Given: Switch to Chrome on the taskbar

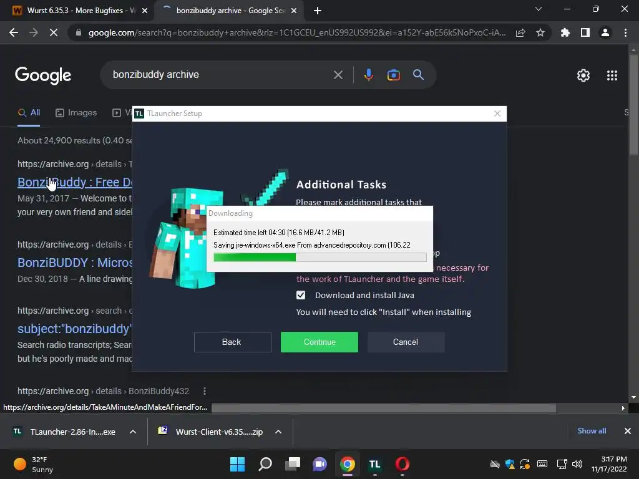Looking at the screenshot, I should pos(348,464).
